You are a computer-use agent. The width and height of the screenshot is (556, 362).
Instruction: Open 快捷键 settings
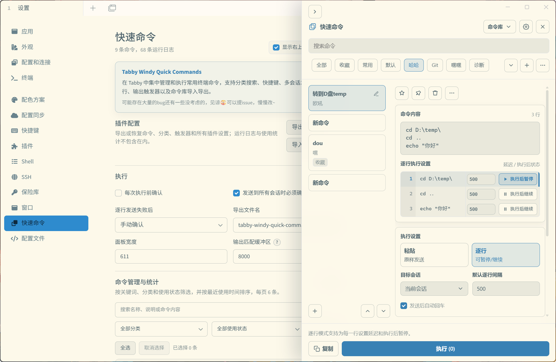[46, 131]
